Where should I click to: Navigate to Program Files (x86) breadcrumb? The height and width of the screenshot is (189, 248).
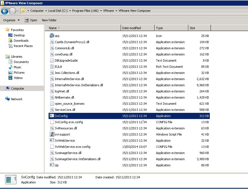85,11
